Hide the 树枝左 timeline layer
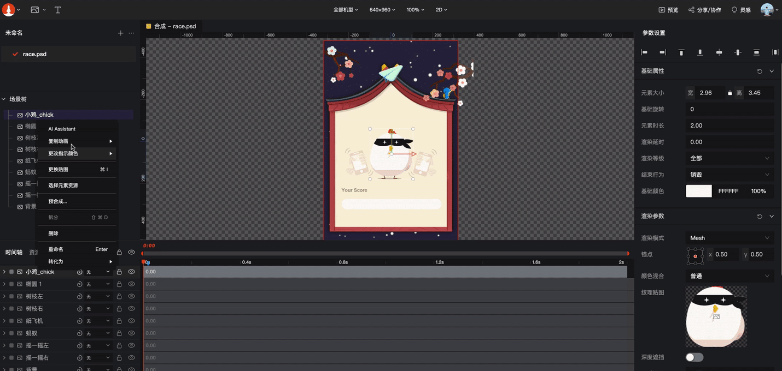The image size is (782, 371). 131,296
